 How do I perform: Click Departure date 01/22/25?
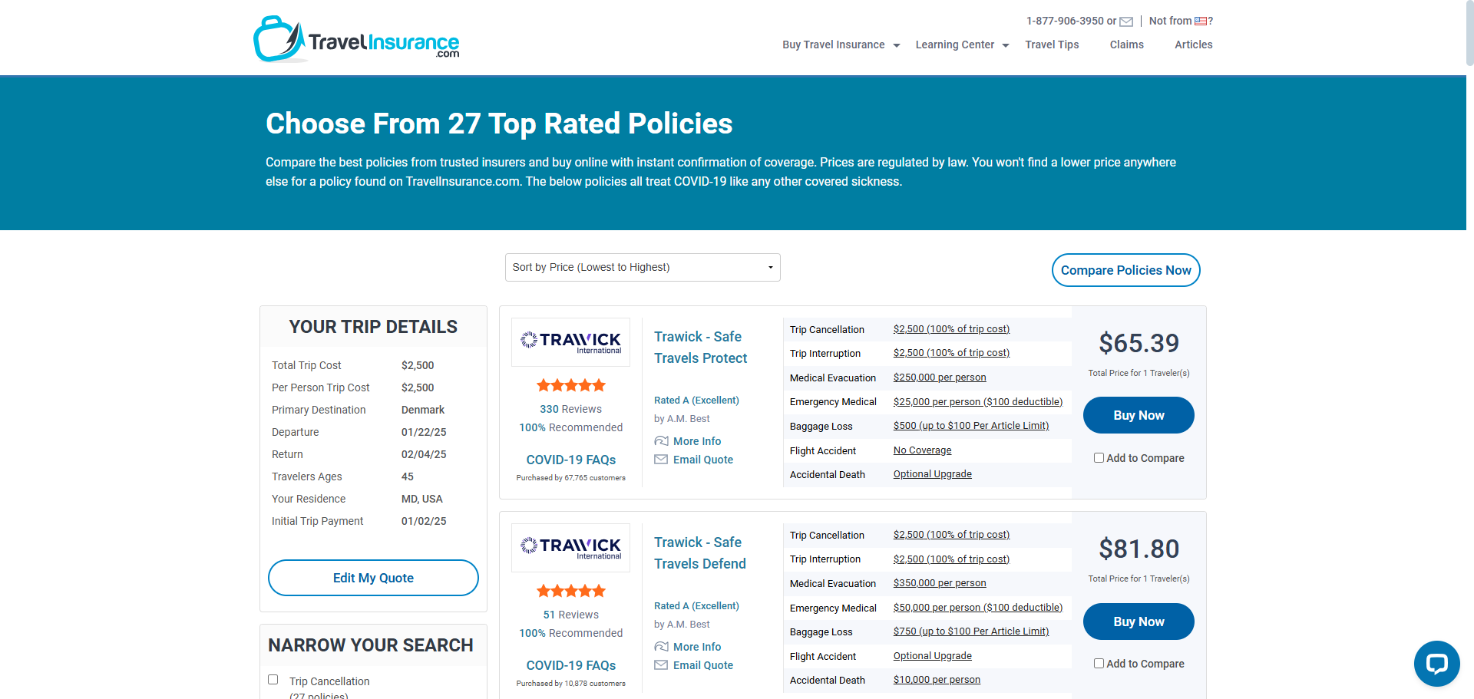pyautogui.click(x=424, y=432)
